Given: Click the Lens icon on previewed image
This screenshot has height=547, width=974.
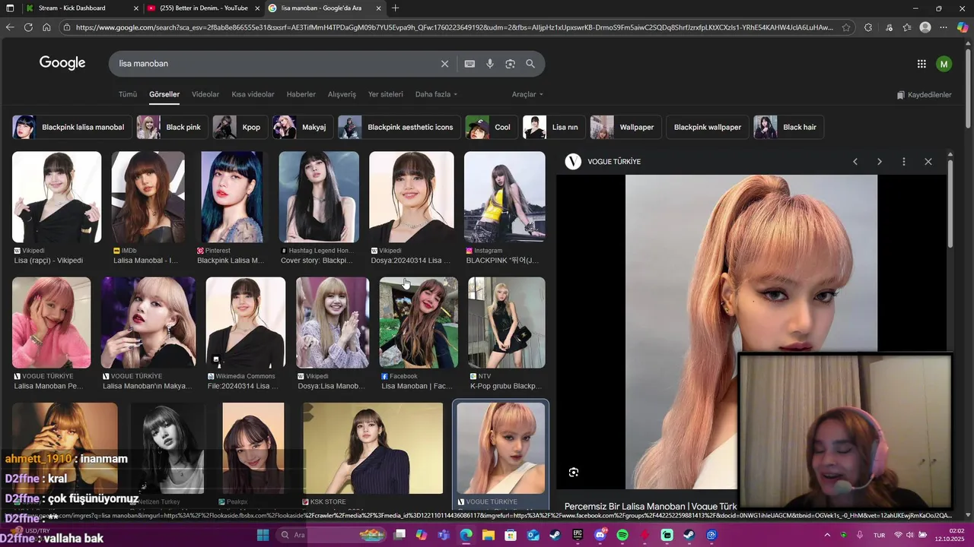Looking at the screenshot, I should (574, 472).
